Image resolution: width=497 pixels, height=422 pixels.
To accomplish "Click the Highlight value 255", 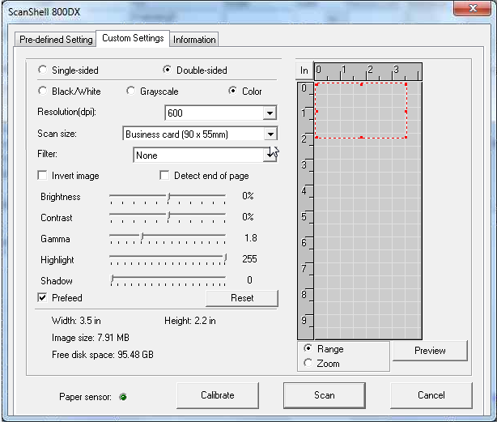I will (249, 258).
